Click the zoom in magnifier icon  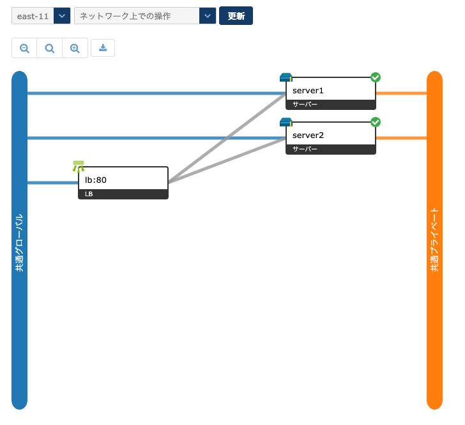coord(75,48)
